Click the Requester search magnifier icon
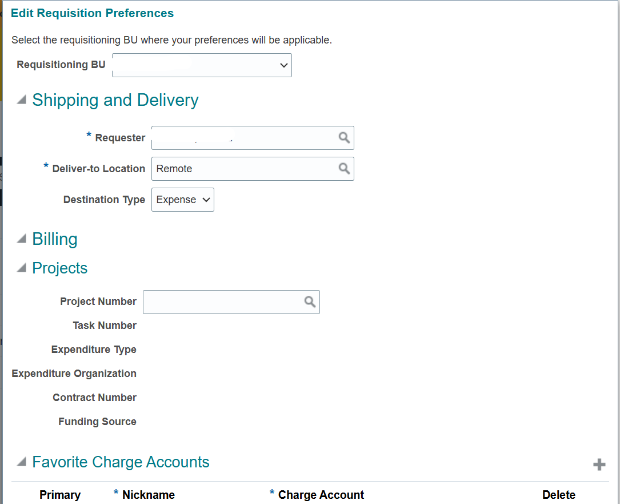 [344, 137]
